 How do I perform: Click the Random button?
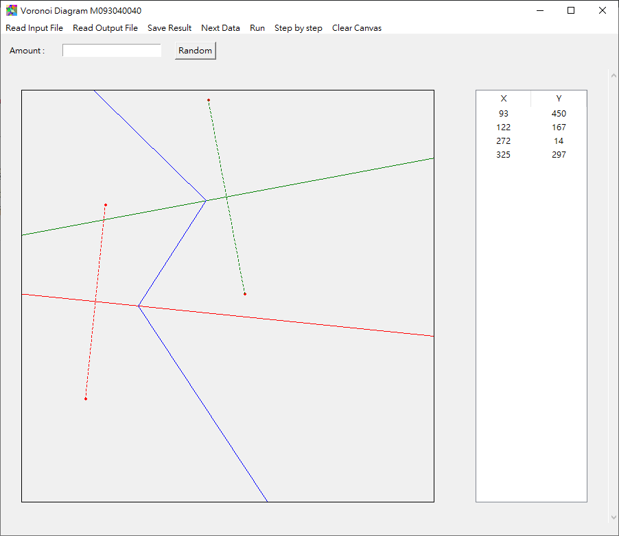[x=196, y=51]
